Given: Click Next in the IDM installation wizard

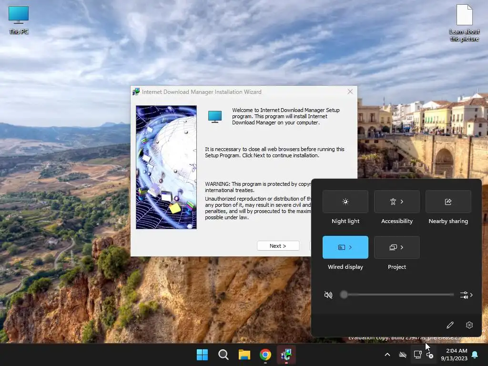Looking at the screenshot, I should (278, 246).
